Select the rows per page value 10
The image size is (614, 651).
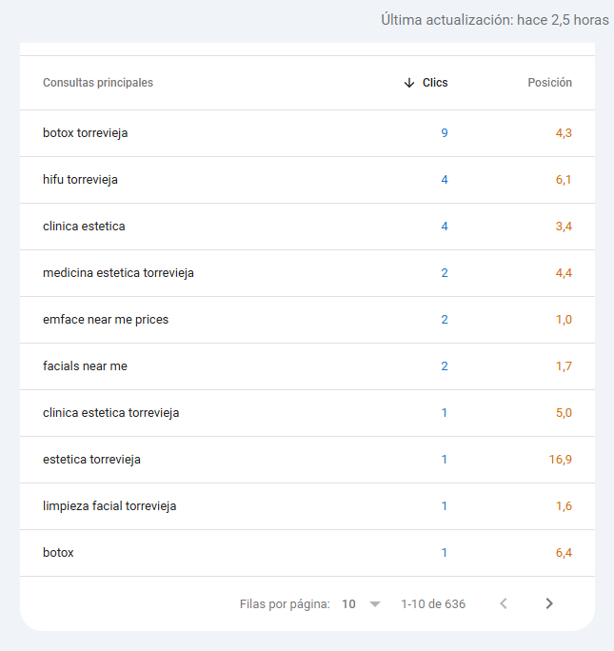tap(348, 604)
